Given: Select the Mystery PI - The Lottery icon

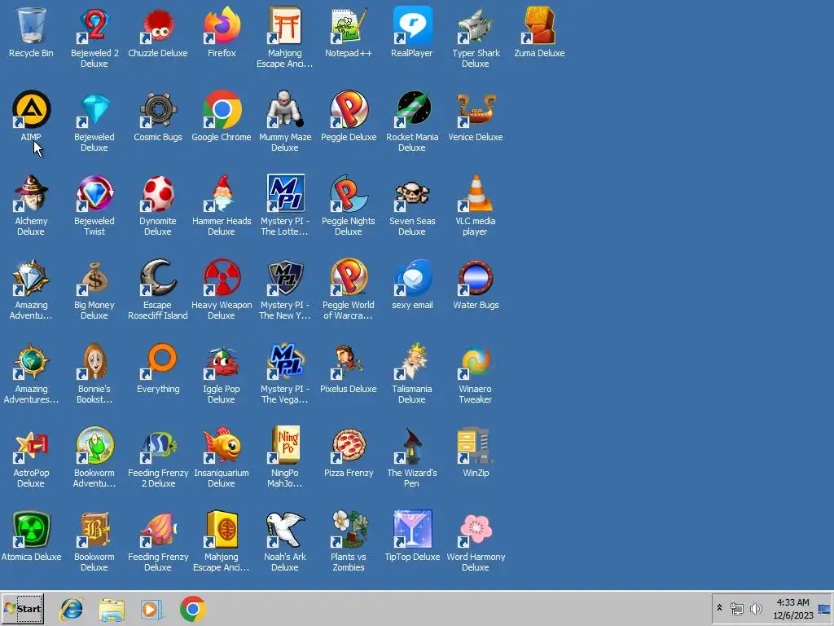Looking at the screenshot, I should pyautogui.click(x=285, y=193).
